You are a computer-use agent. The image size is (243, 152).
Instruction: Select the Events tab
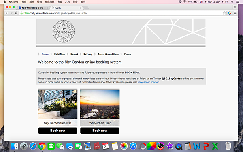[x=66, y=8]
